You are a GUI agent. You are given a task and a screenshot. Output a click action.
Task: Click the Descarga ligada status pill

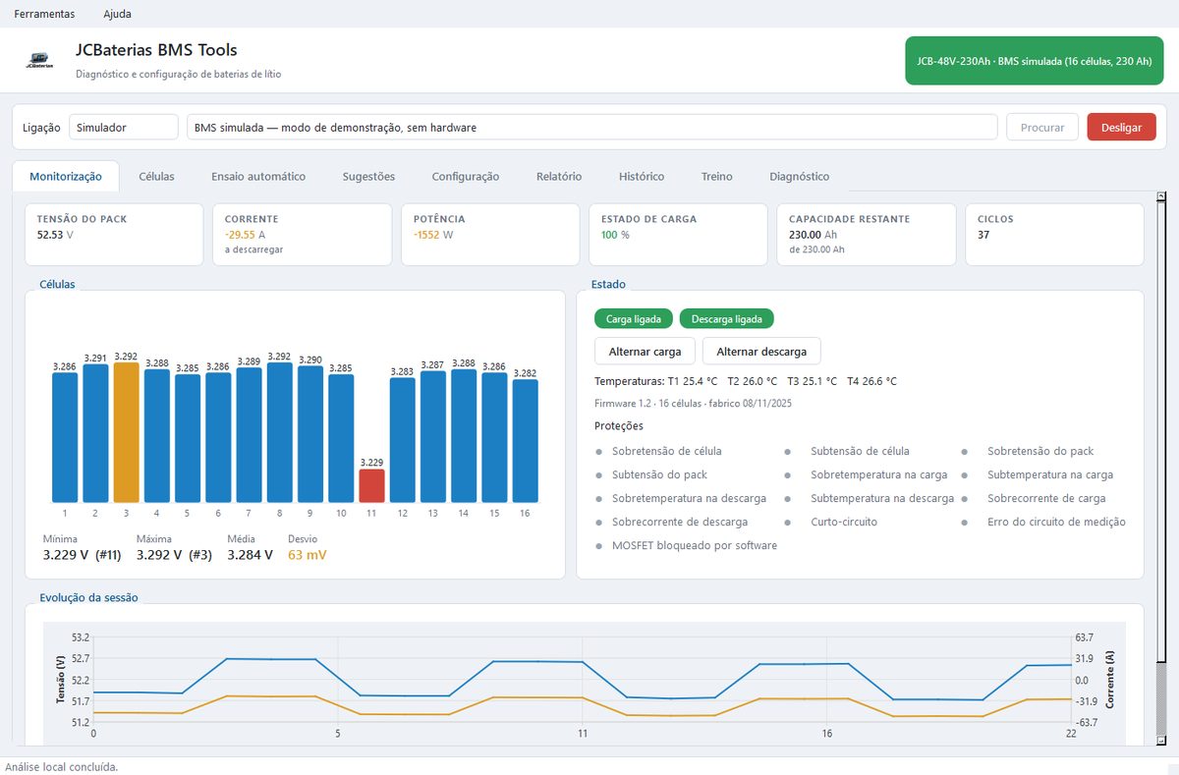pyautogui.click(x=727, y=319)
